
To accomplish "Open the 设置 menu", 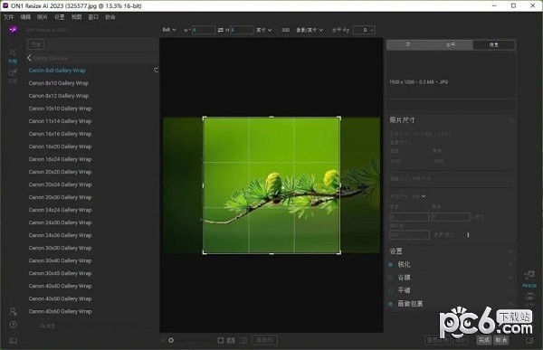I will pos(59,17).
